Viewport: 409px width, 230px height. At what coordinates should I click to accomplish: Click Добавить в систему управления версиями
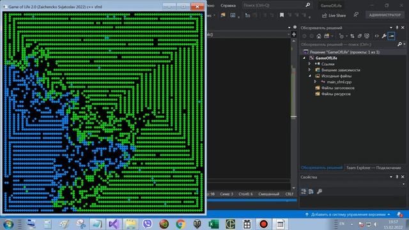pos(348,215)
